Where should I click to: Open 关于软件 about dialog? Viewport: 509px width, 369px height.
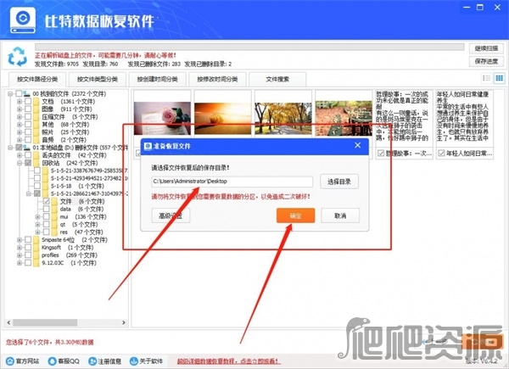pyautogui.click(x=146, y=361)
